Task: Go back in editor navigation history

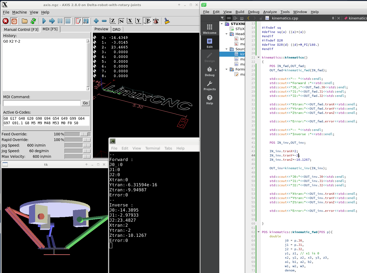Action: (x=248, y=18)
